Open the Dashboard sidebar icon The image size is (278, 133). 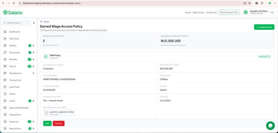(x=5, y=32)
